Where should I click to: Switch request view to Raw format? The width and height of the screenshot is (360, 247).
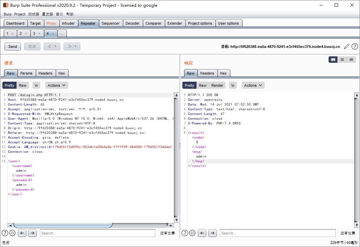click(23, 85)
